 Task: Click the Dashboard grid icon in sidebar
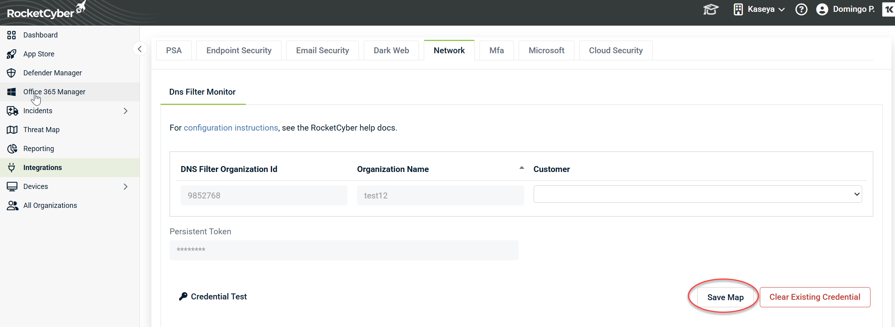click(x=11, y=35)
